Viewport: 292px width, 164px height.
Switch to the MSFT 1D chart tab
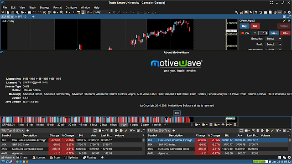click(x=21, y=17)
